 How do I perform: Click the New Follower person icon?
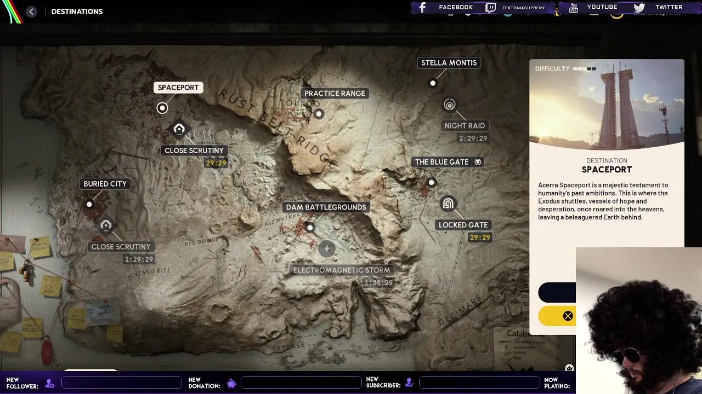[x=50, y=383]
